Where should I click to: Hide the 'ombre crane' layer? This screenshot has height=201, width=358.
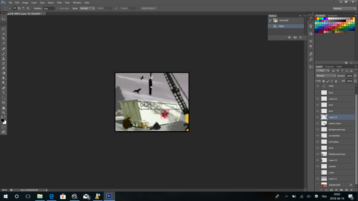tap(317, 123)
